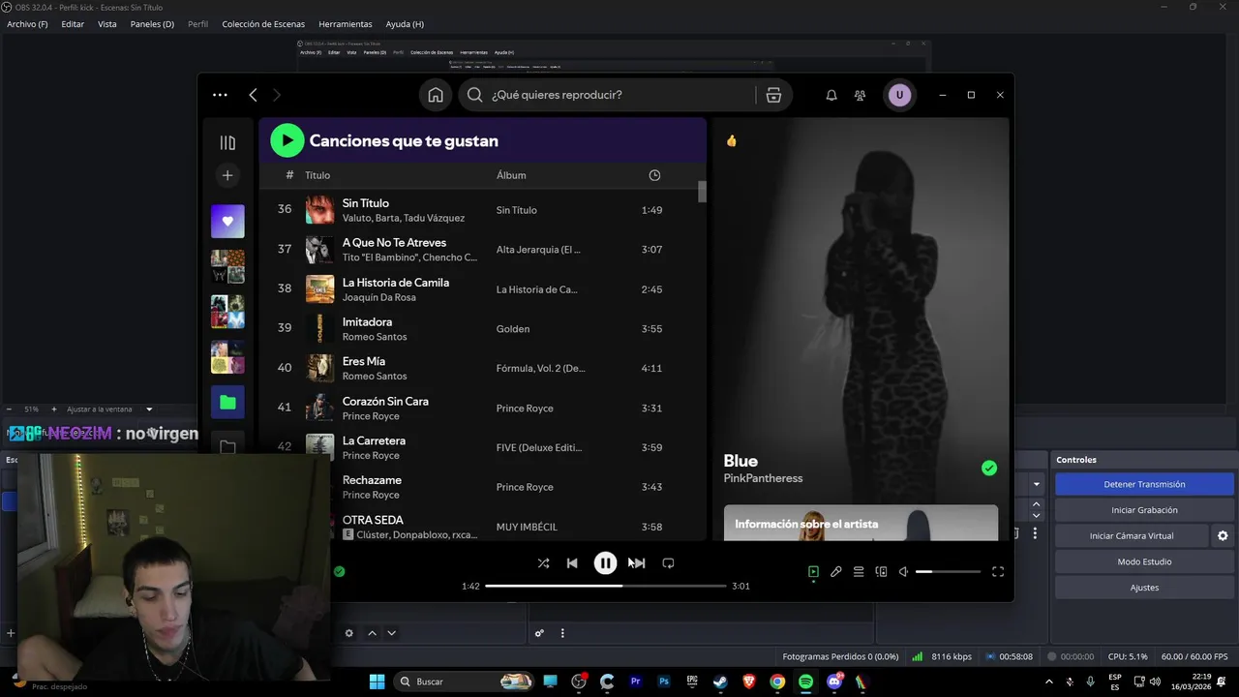Go to Spotify home
1239x697 pixels.
point(436,95)
